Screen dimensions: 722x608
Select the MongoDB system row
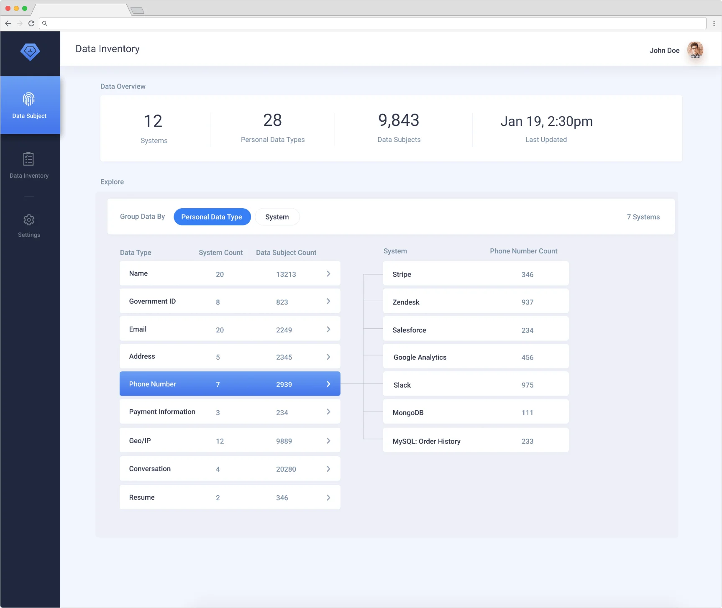coord(476,412)
